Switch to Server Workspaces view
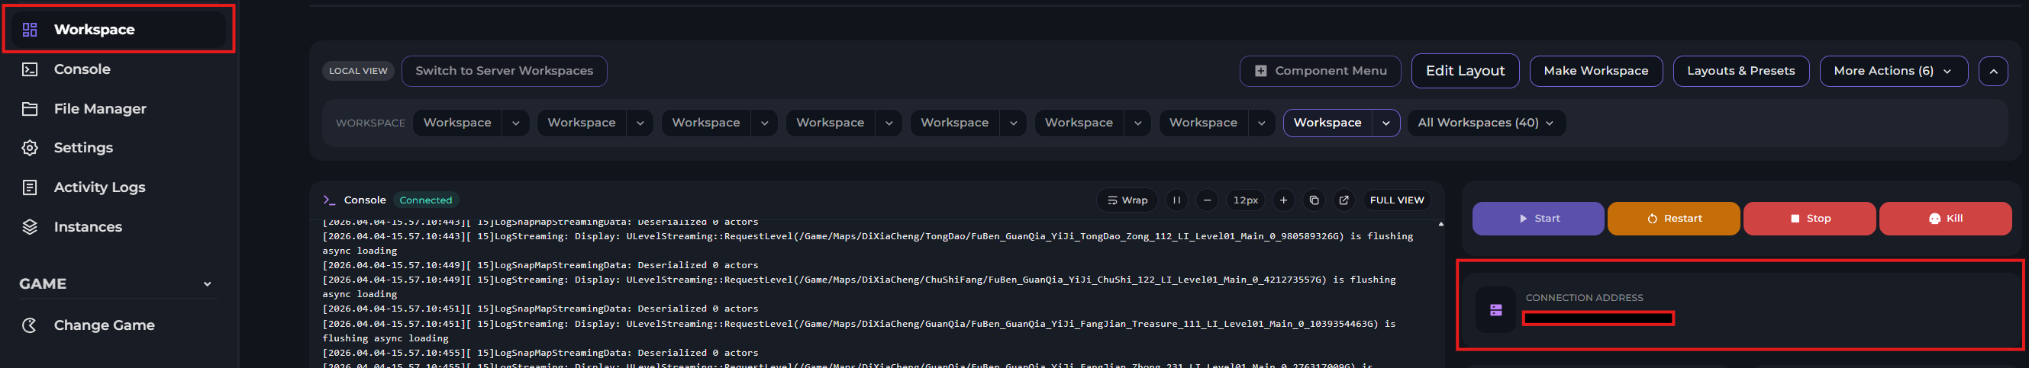Viewport: 2029px width, 368px height. click(x=503, y=71)
